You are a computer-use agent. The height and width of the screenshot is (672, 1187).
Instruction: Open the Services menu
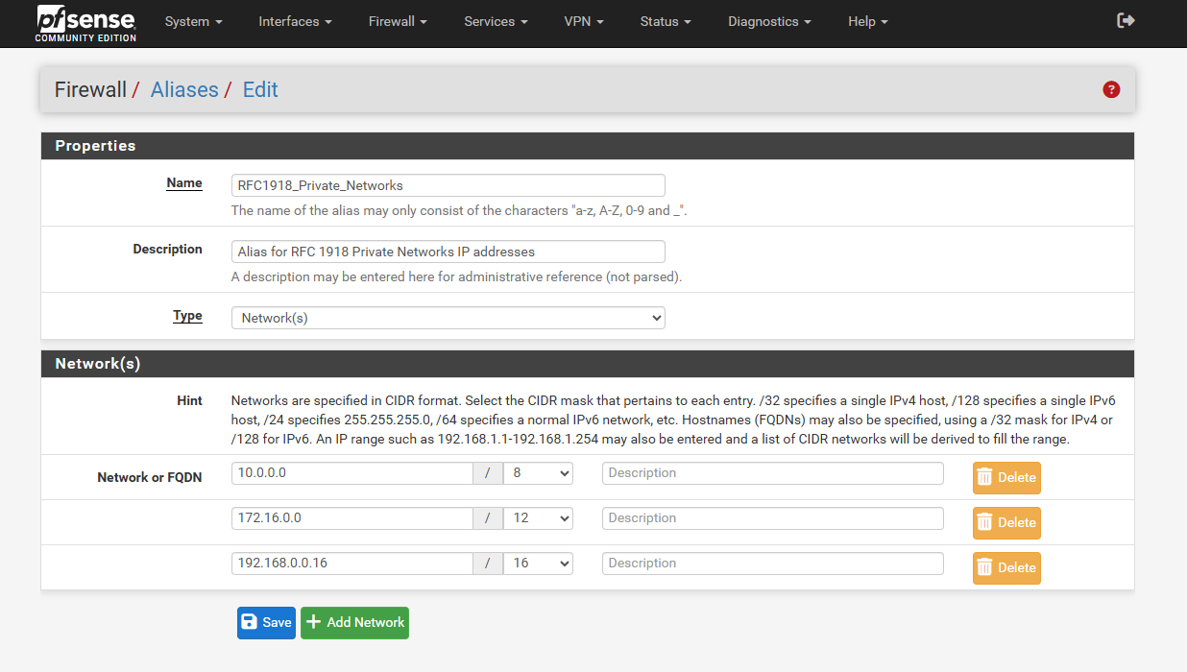pos(496,21)
